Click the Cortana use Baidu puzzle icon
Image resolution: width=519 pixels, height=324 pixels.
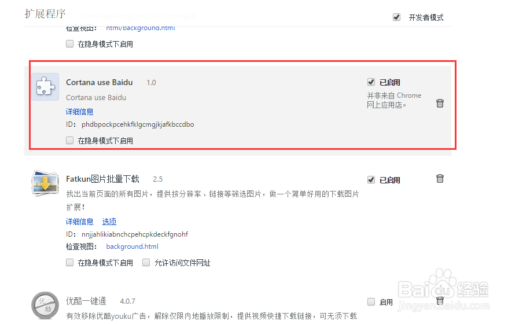pyautogui.click(x=45, y=87)
